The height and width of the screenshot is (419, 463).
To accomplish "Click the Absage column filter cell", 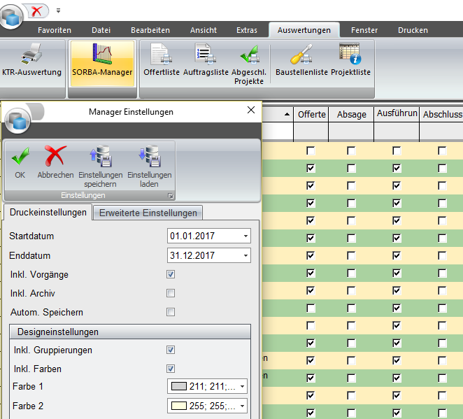I will point(351,132).
